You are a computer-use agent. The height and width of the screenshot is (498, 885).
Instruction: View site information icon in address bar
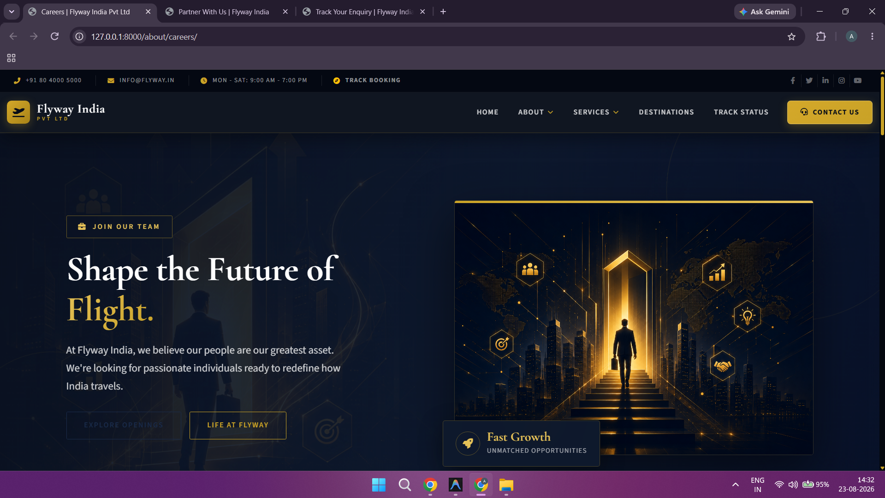tap(79, 36)
